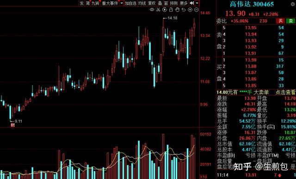Toggle the eye visibility icon above chart
This screenshot has height=179, width=296.
tap(152, 9)
